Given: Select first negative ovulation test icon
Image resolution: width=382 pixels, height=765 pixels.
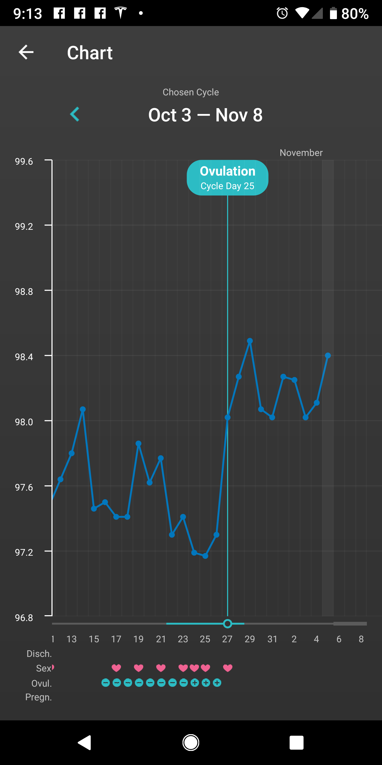Looking at the screenshot, I should (x=106, y=683).
